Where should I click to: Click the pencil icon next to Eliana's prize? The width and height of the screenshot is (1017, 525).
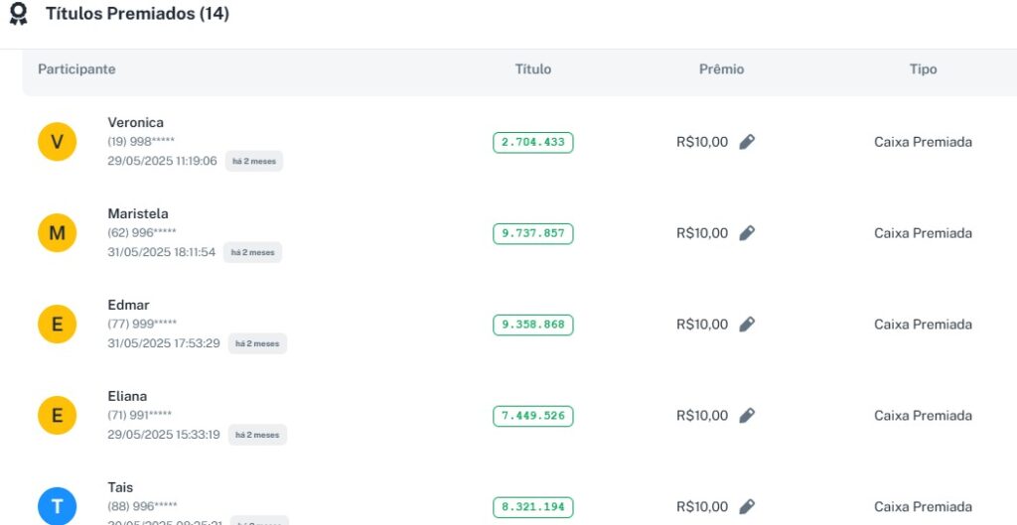(747, 416)
